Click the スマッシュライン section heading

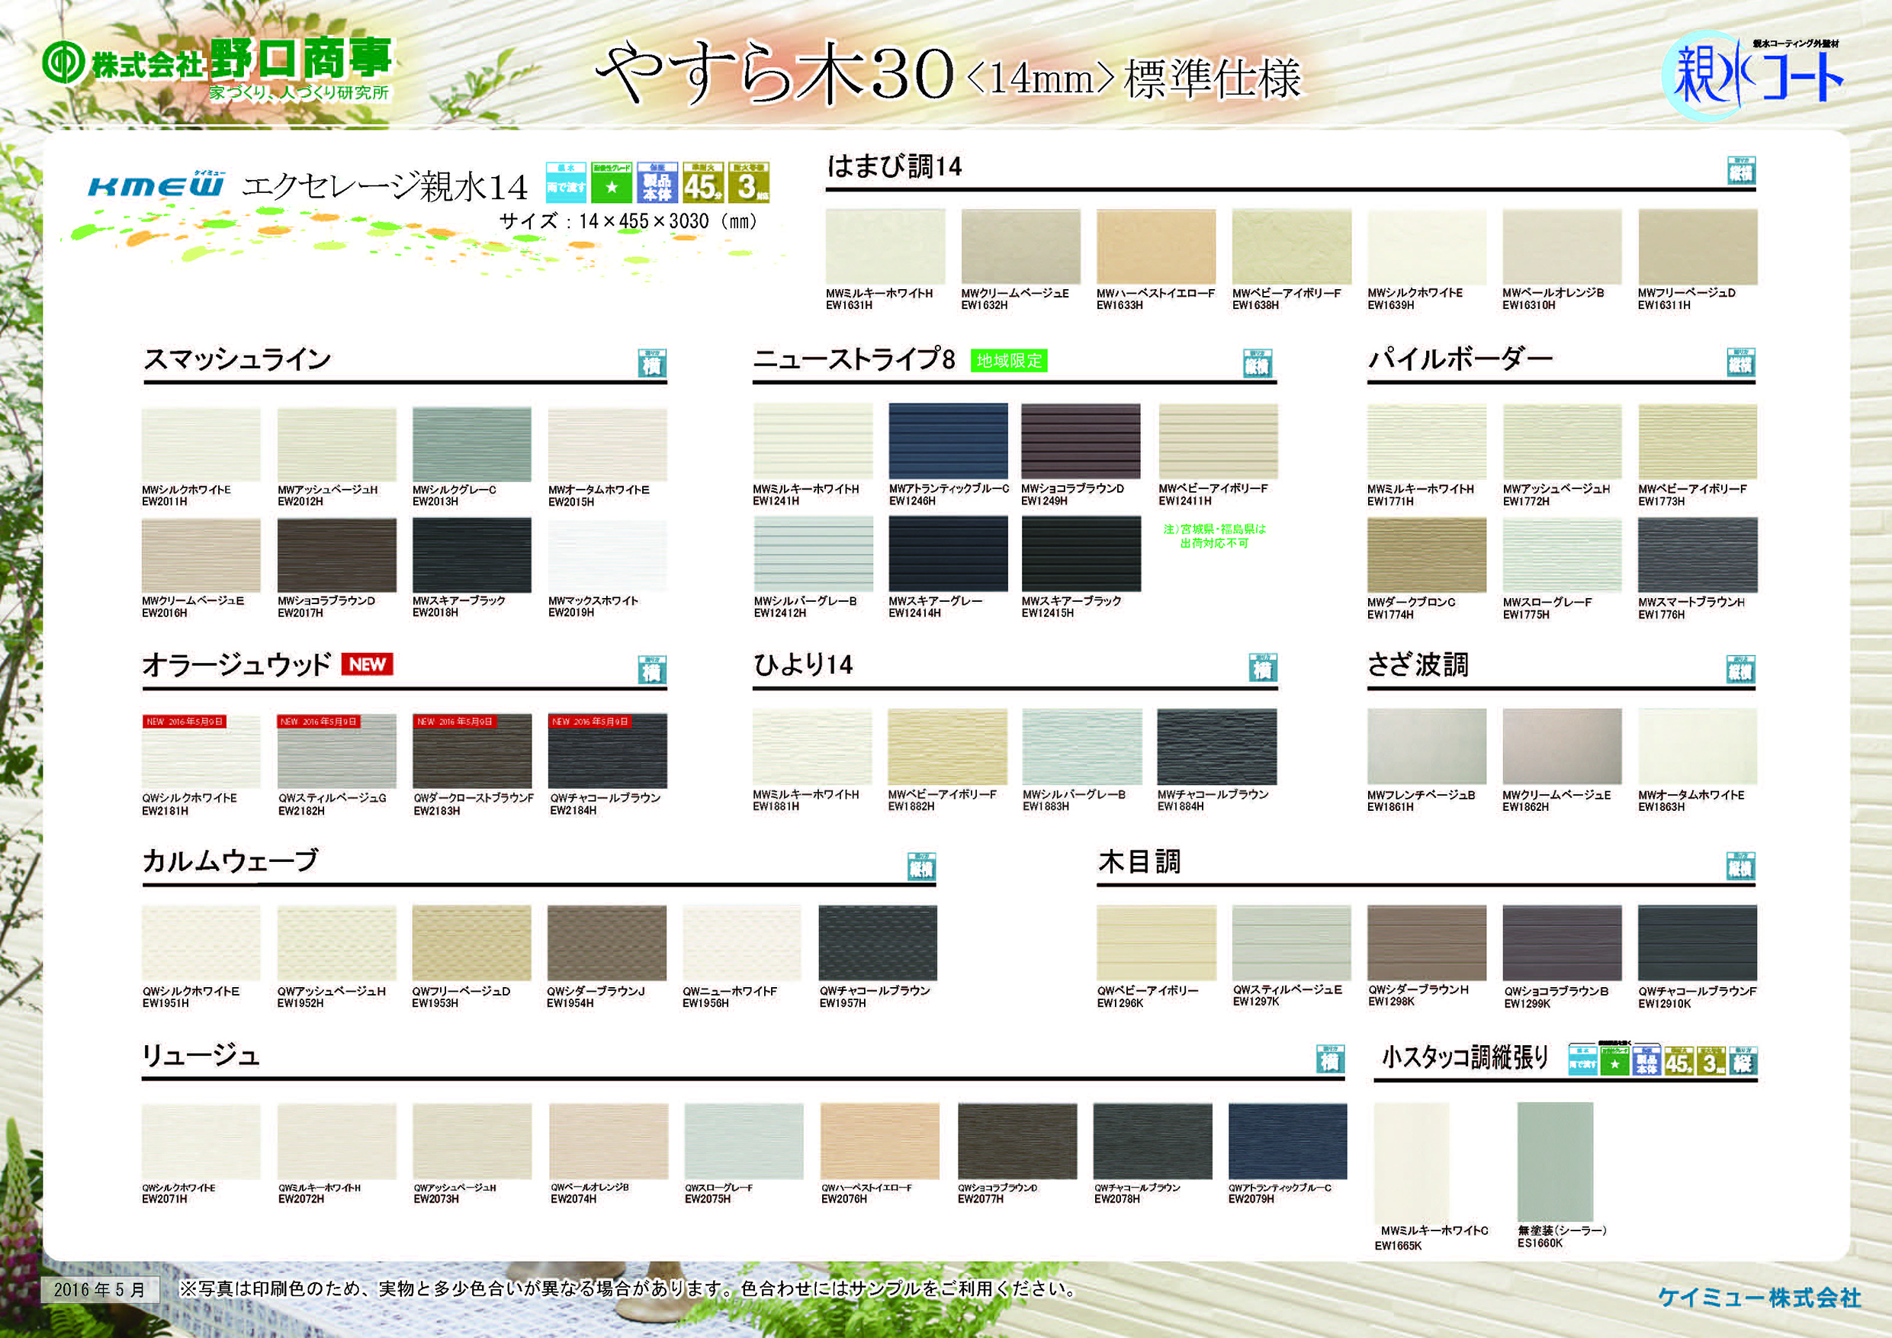tap(238, 359)
